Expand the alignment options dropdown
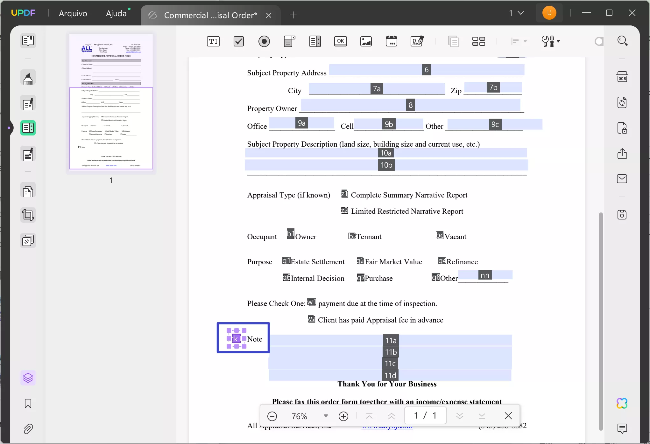The width and height of the screenshot is (650, 444). pyautogui.click(x=525, y=41)
